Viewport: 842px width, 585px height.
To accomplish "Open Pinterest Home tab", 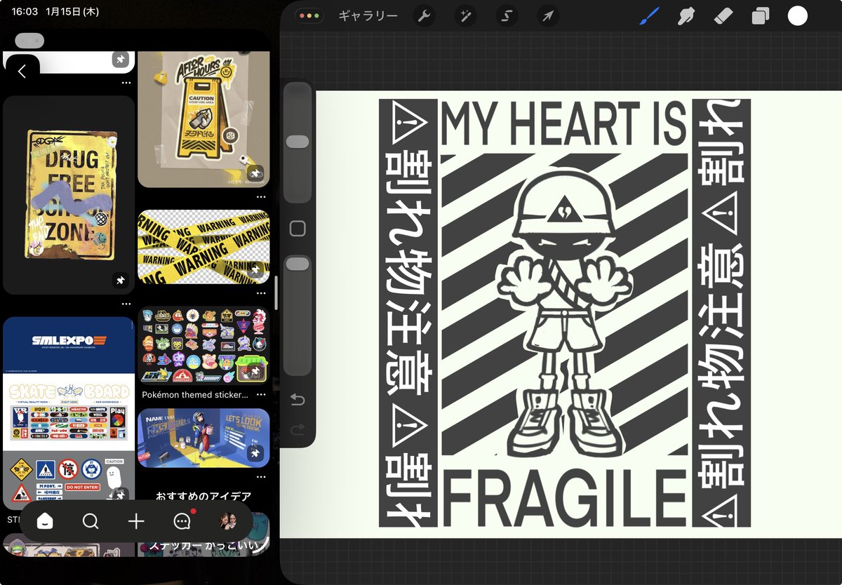I will pyautogui.click(x=44, y=521).
